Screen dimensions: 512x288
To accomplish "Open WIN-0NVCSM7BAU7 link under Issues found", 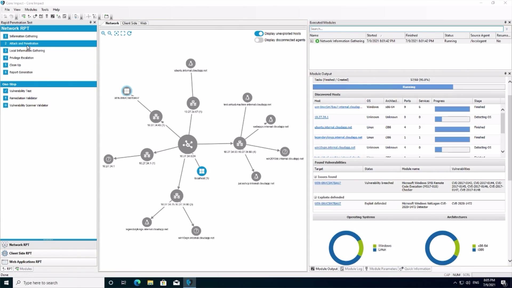I will pos(327,183).
